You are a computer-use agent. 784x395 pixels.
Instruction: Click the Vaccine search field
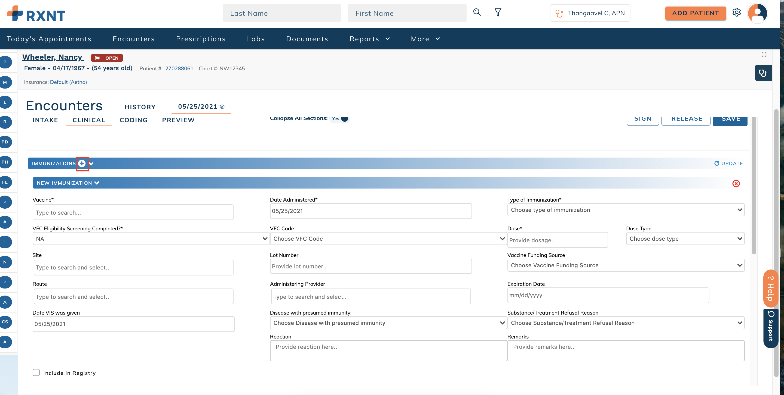pos(134,212)
